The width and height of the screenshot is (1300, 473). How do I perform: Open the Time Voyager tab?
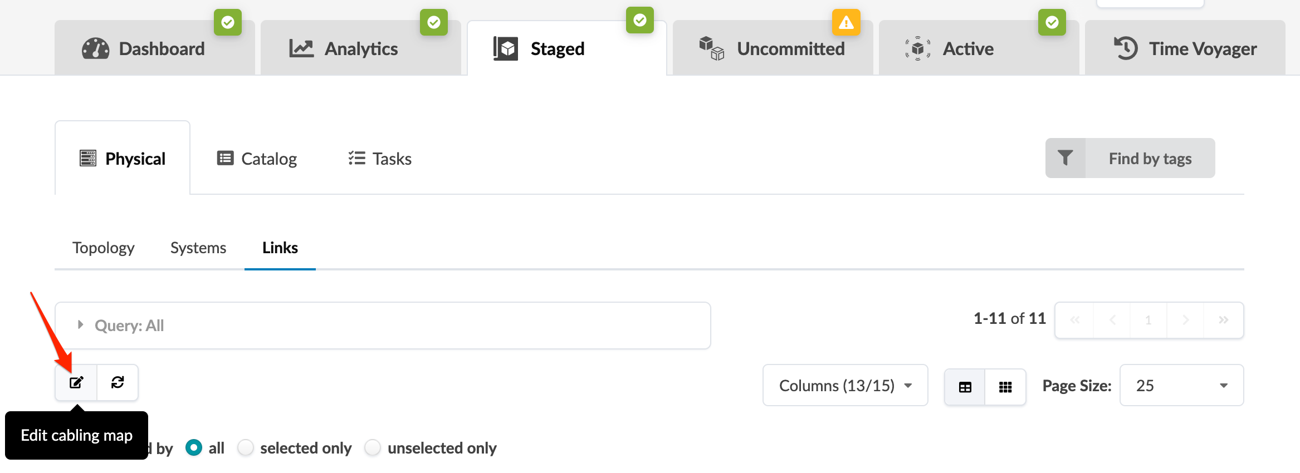(1185, 49)
